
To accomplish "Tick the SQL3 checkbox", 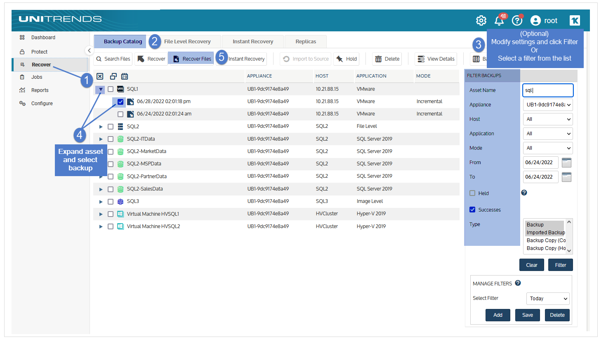I will point(111,202).
